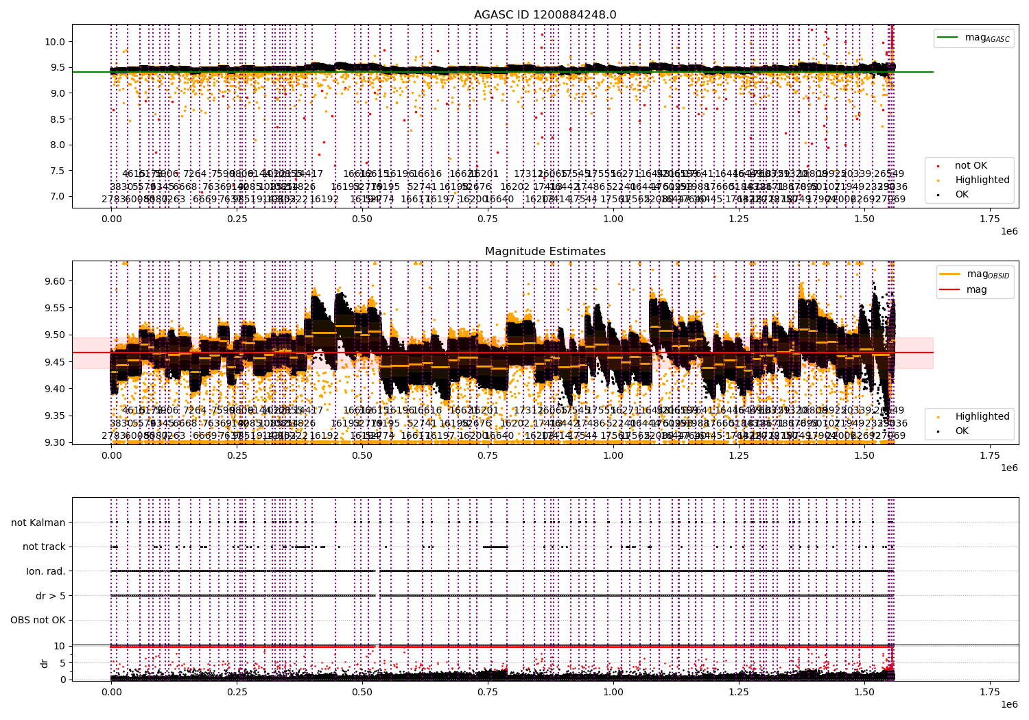Click y-axis tick '9.55' in middle plot

pyautogui.click(x=55, y=308)
